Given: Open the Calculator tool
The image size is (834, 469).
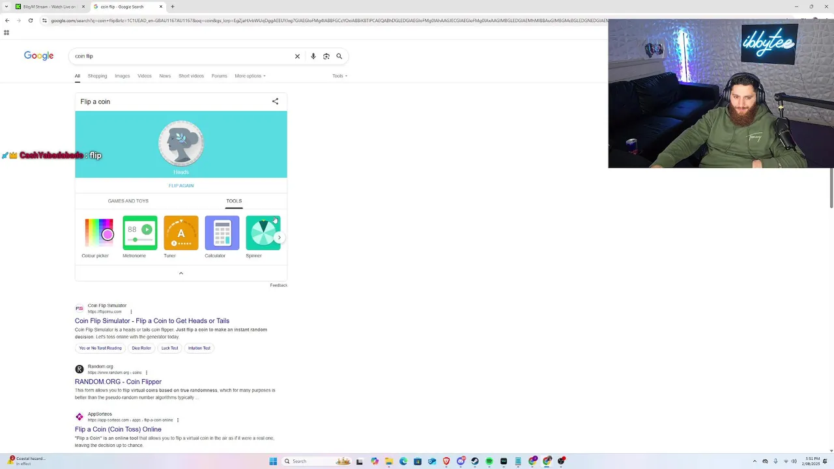Looking at the screenshot, I should coord(222,238).
